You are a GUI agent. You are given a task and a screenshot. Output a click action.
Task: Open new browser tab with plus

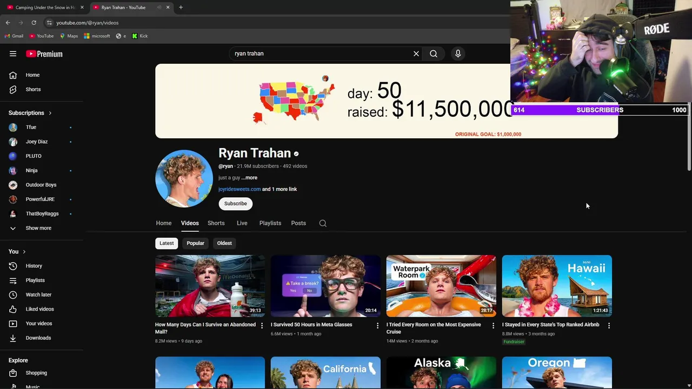click(x=181, y=8)
